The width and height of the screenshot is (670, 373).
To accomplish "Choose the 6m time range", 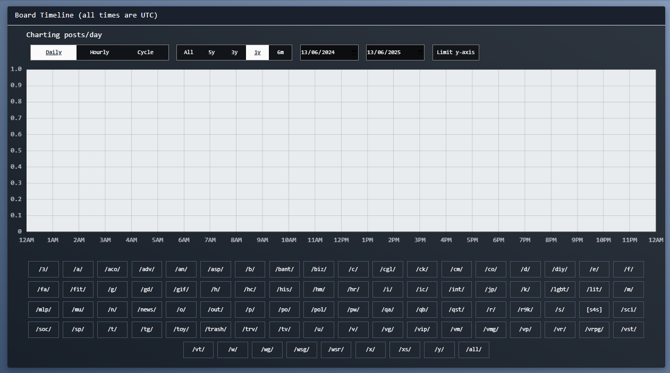I will 280,53.
